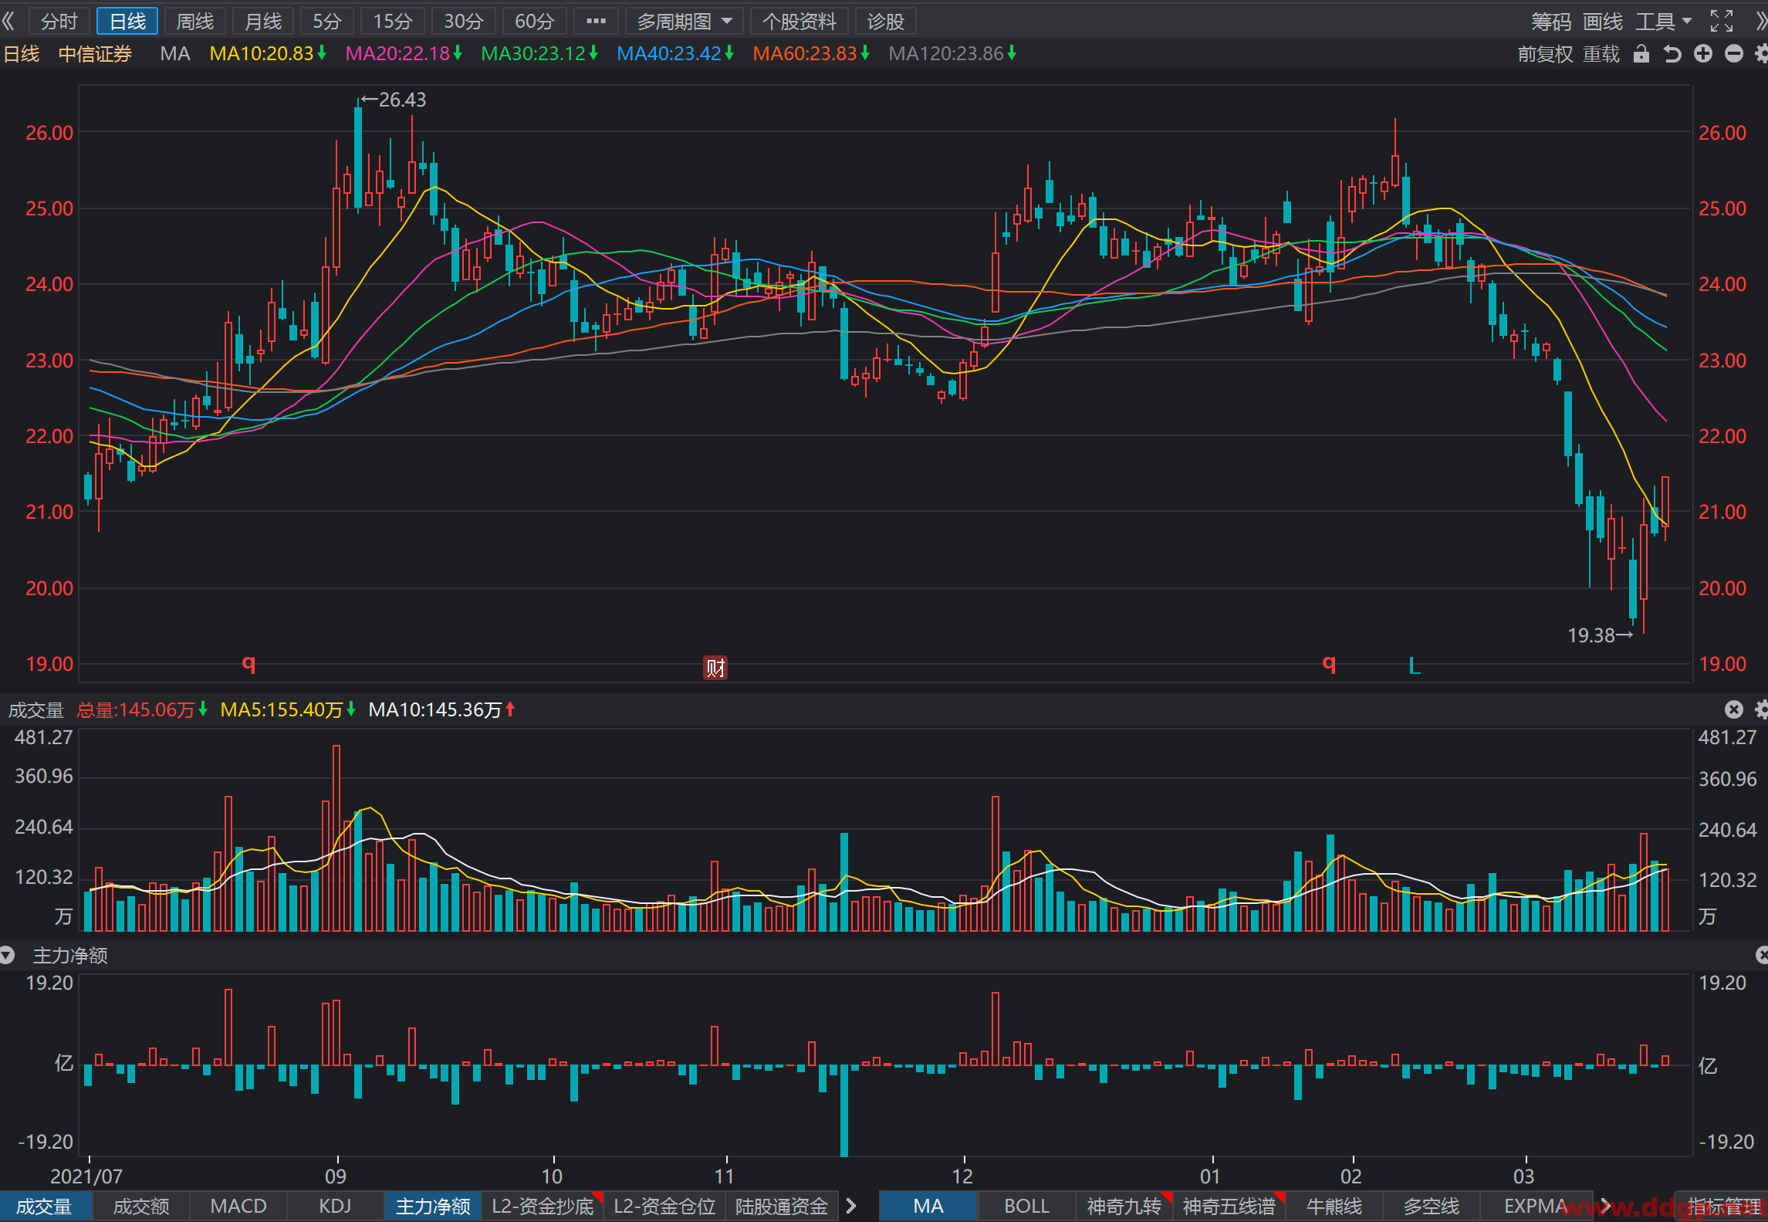
Task: Zoom in with the plus icon
Action: point(1703,54)
